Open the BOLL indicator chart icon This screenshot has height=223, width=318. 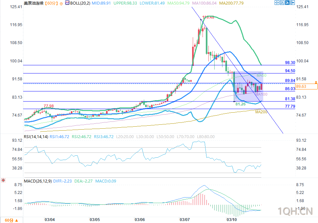[x=67, y=3]
